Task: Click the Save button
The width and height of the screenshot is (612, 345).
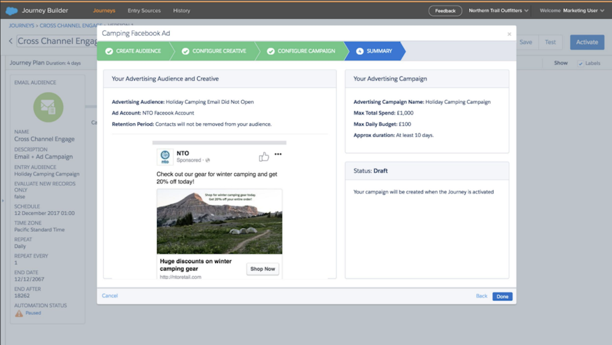Action: tap(526, 42)
